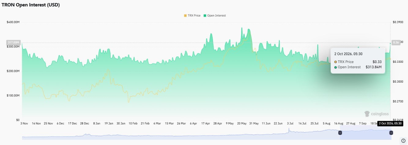408x145 pixels.
Task: Click the '22 Jun' date on the x-axis
Action: [x=278, y=124]
